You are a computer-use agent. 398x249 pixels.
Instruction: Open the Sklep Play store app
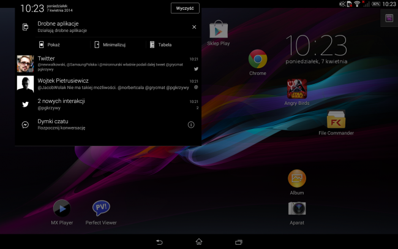[219, 33]
